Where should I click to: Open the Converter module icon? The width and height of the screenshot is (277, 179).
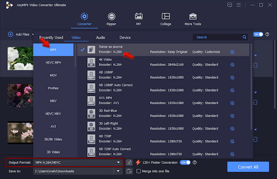coord(84,17)
